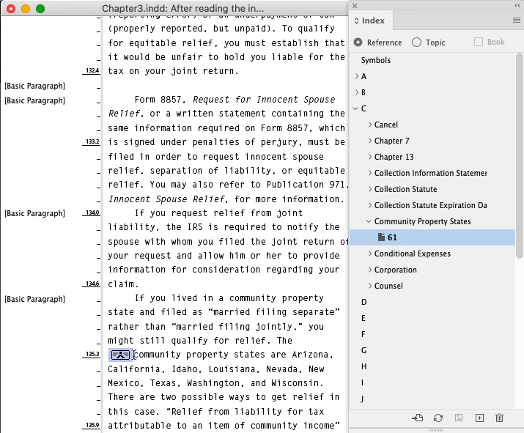The image size is (524, 433).
Task: Click the panel resize grip handle
Action: point(436,429)
